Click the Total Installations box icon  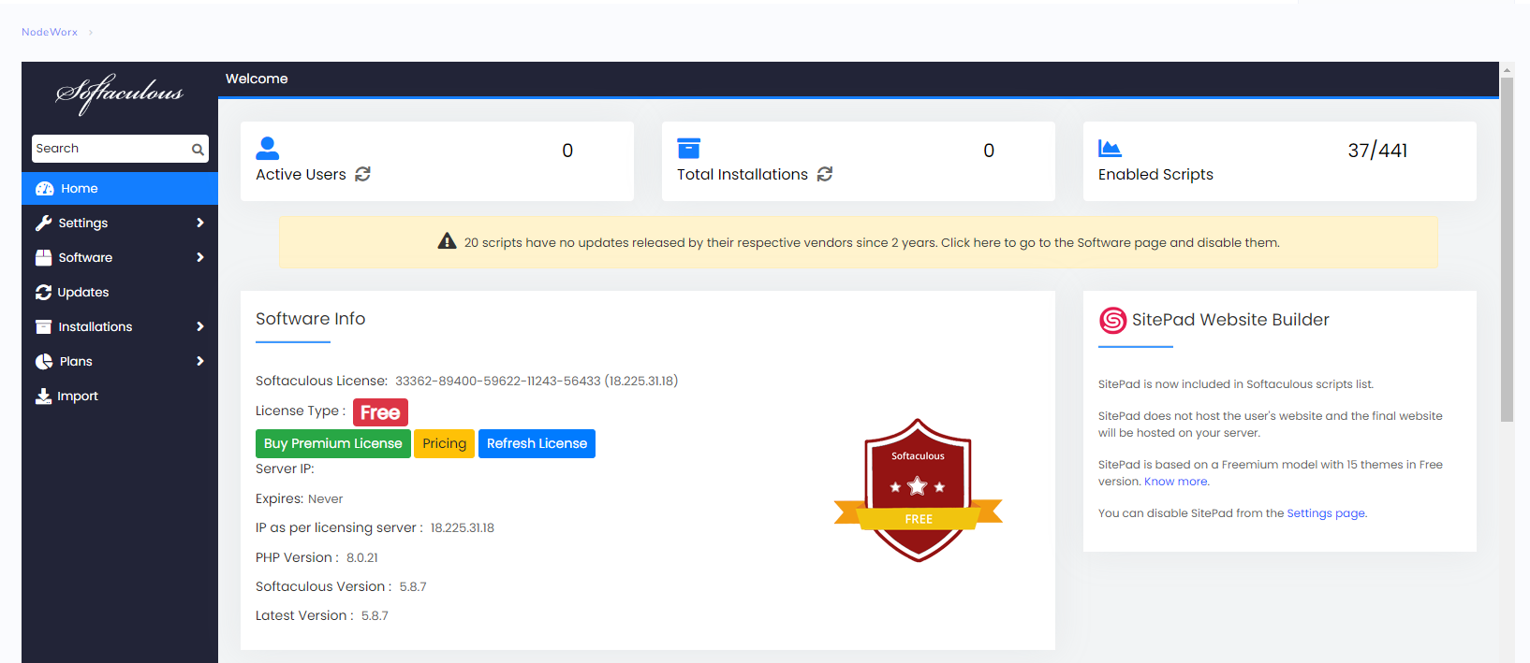tap(688, 148)
